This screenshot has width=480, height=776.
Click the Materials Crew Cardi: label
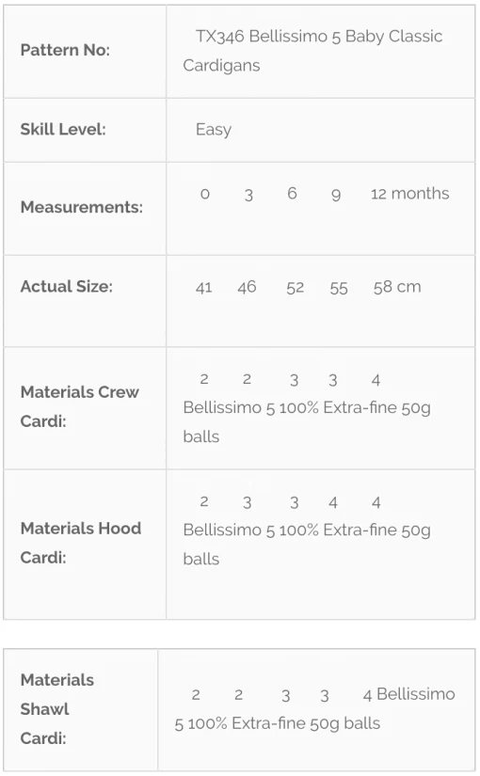point(80,406)
